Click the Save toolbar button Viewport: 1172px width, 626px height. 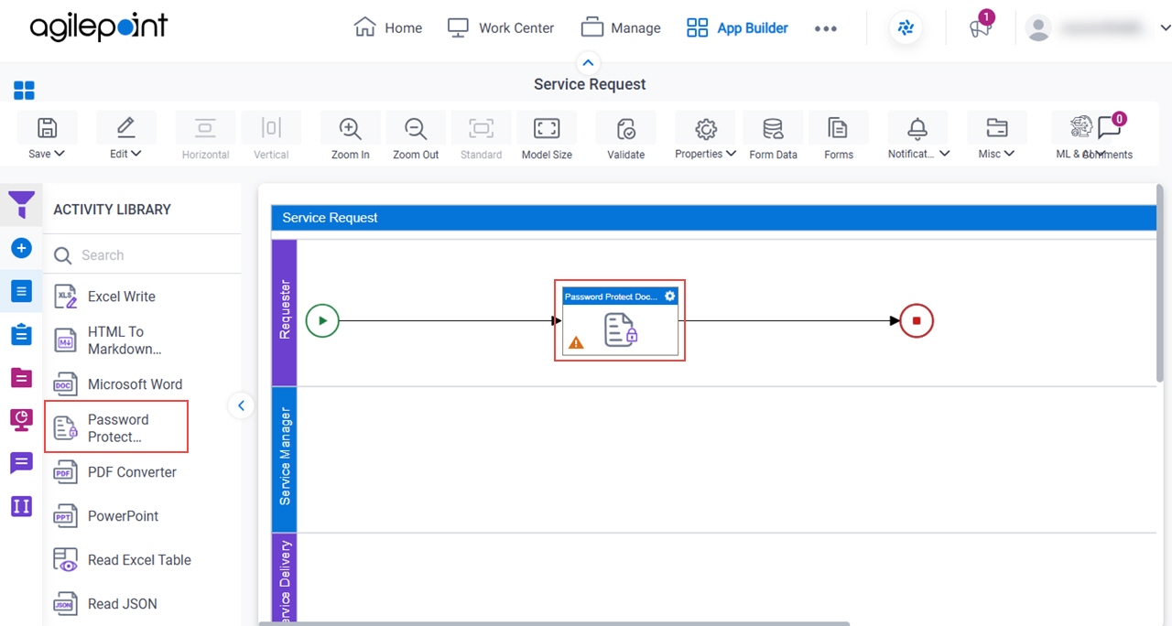[47, 137]
